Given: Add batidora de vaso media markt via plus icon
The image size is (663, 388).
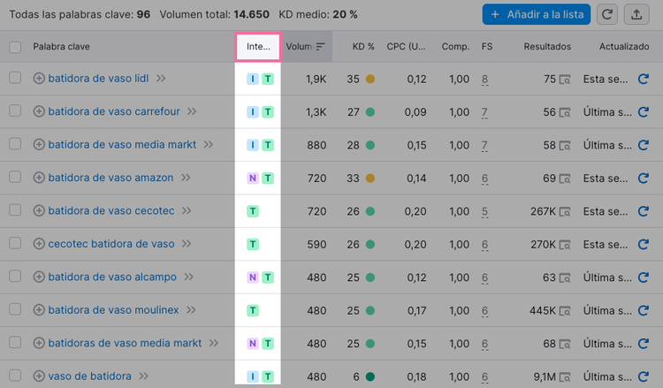Looking at the screenshot, I should pos(39,145).
